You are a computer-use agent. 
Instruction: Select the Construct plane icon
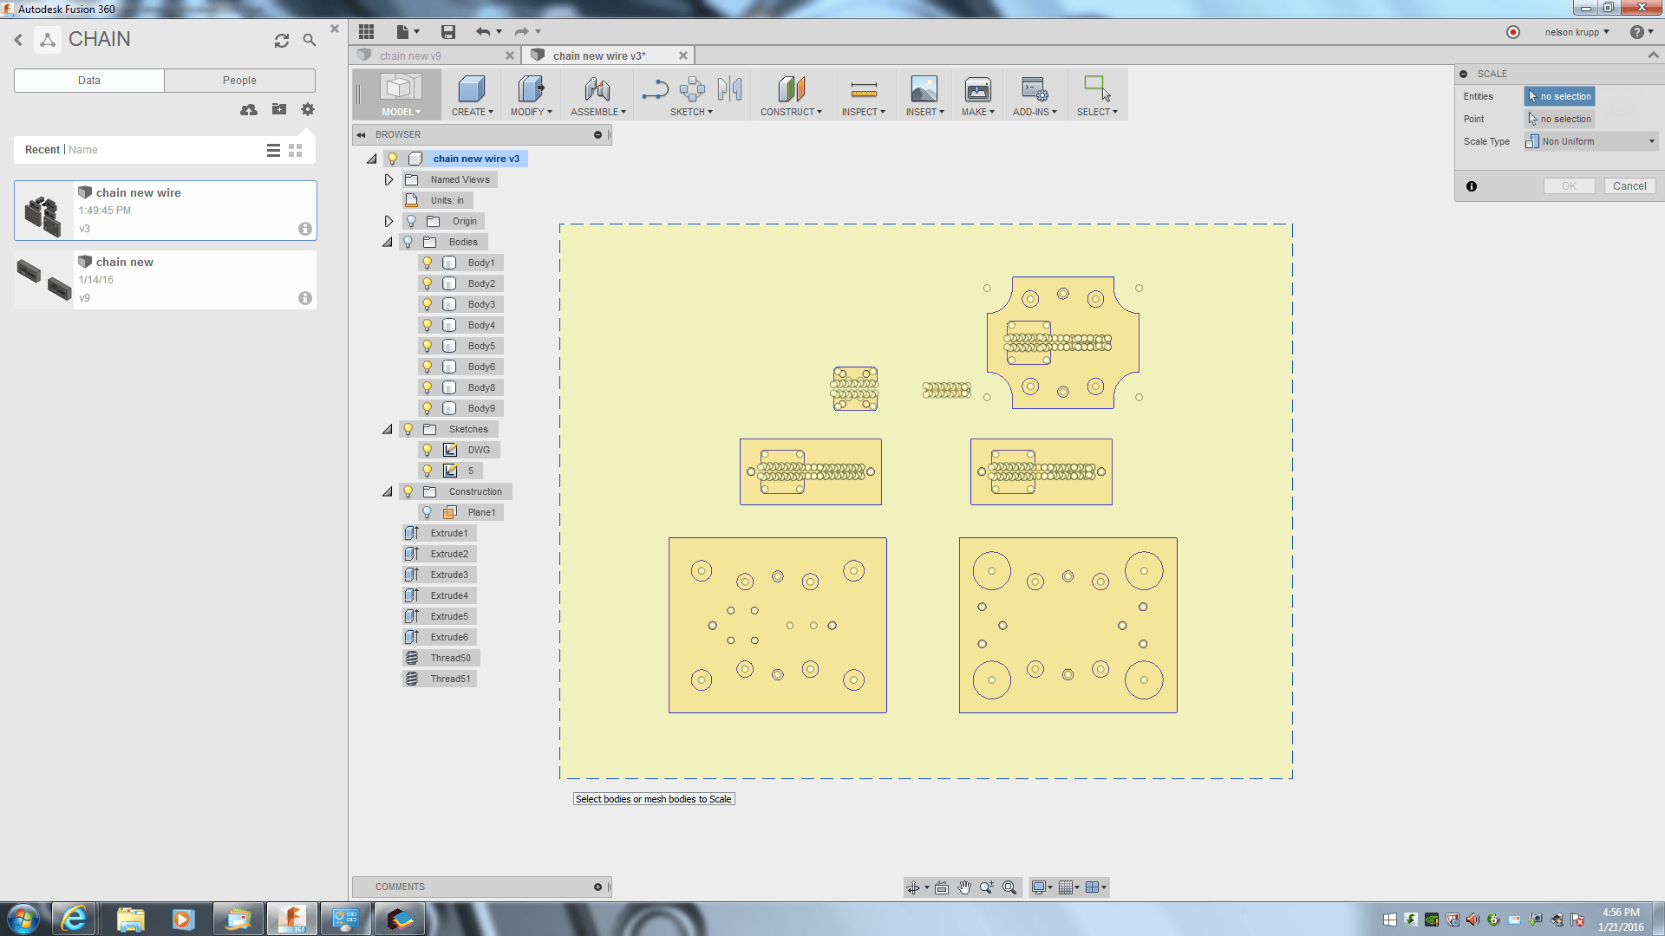tap(791, 89)
